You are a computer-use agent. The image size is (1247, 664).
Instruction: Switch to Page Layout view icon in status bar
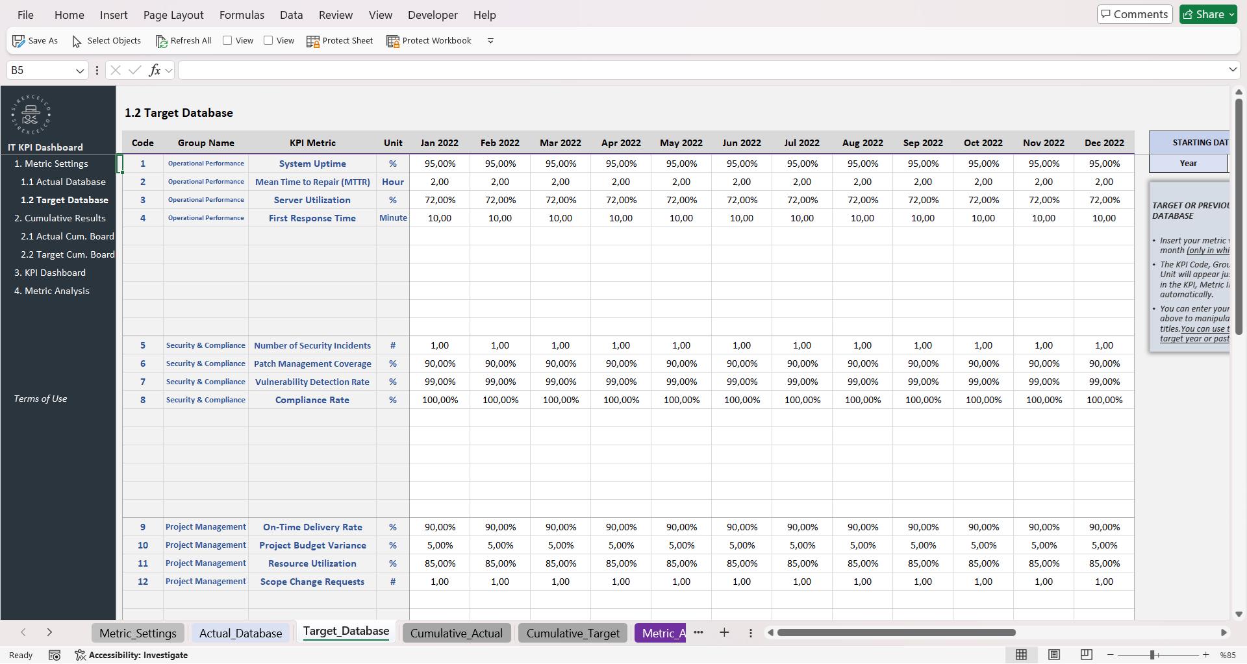(x=1054, y=654)
